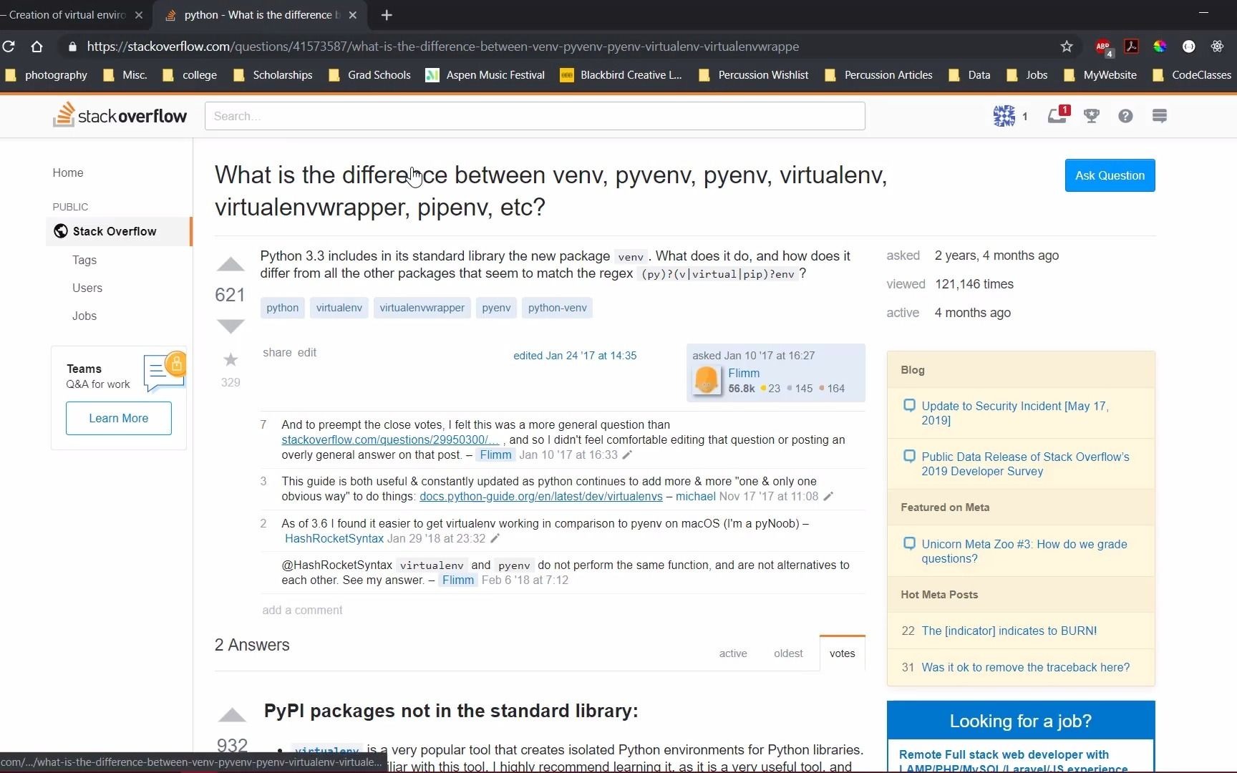Viewport: 1237px width, 773px height.
Task: Open the Aspen Music Festival bookmark
Action: click(485, 75)
